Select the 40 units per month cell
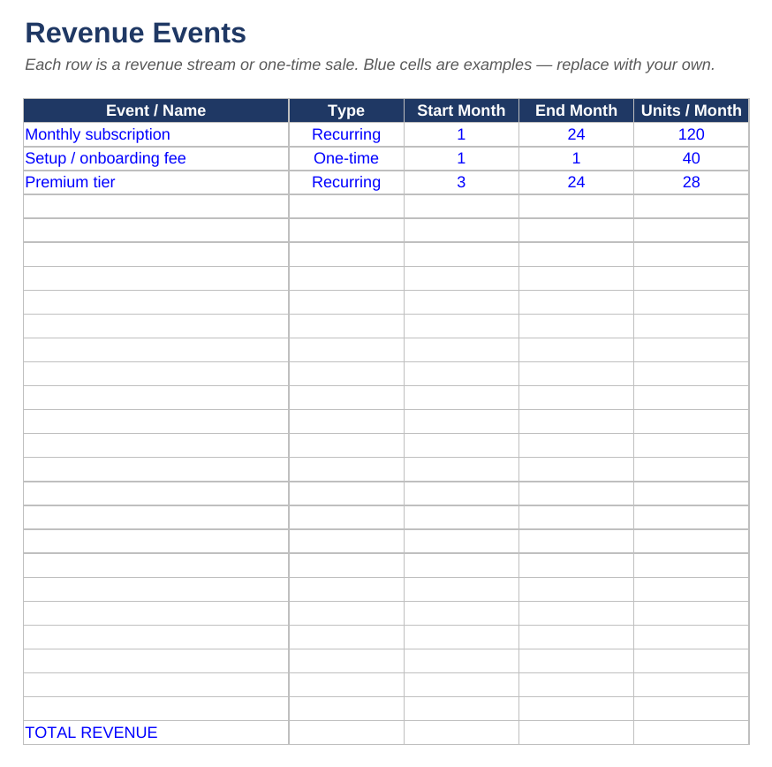Screen dimensions: 772x767 [x=692, y=159]
